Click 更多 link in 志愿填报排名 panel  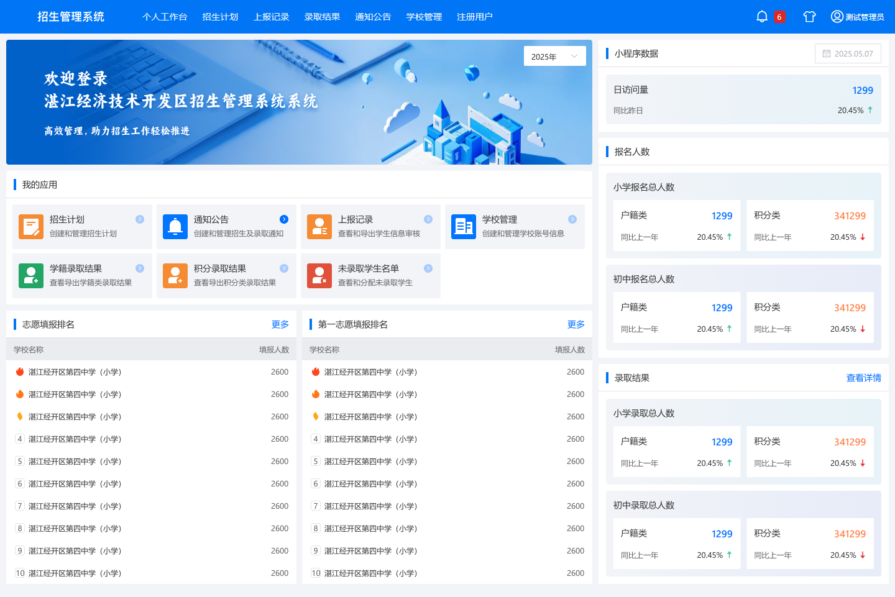pos(280,324)
